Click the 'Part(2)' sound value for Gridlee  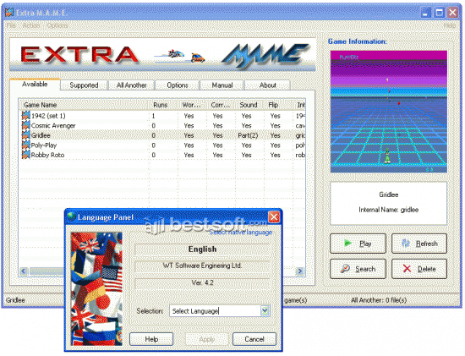(248, 135)
